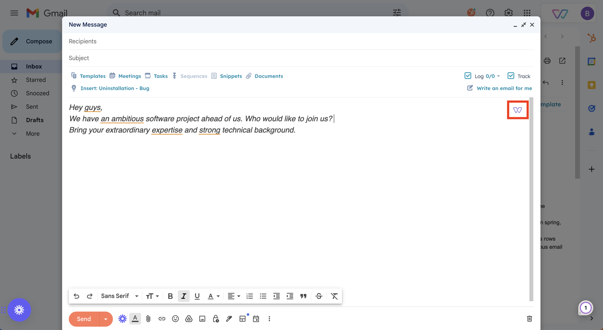Click the purple Wingman assistant icon in email body
Screen dimensions: 603x330
click(x=518, y=110)
